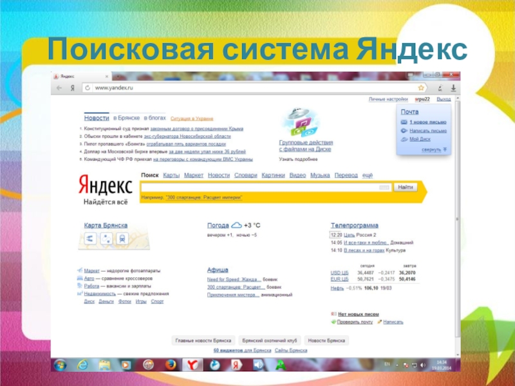Screen dimensions: 515x386
Task: Select Перевод above the search box
Action: (x=346, y=175)
